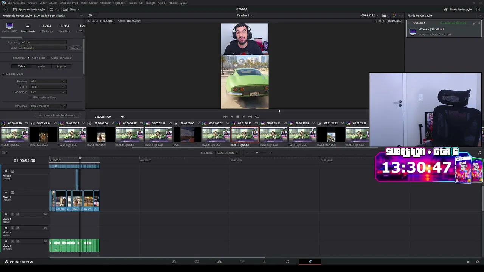This screenshot has height=272, width=484.
Task: Edit the Trabalho 1 render job
Action: point(474,23)
